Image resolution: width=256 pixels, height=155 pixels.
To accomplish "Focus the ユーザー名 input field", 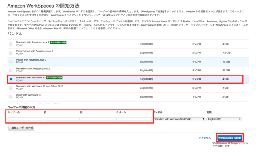I will pyautogui.click(x=25, y=119).
